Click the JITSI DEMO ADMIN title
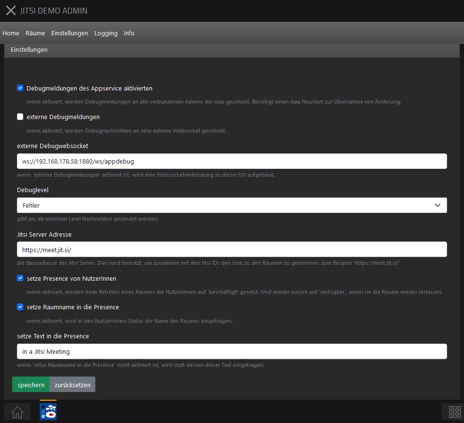 [x=54, y=11]
